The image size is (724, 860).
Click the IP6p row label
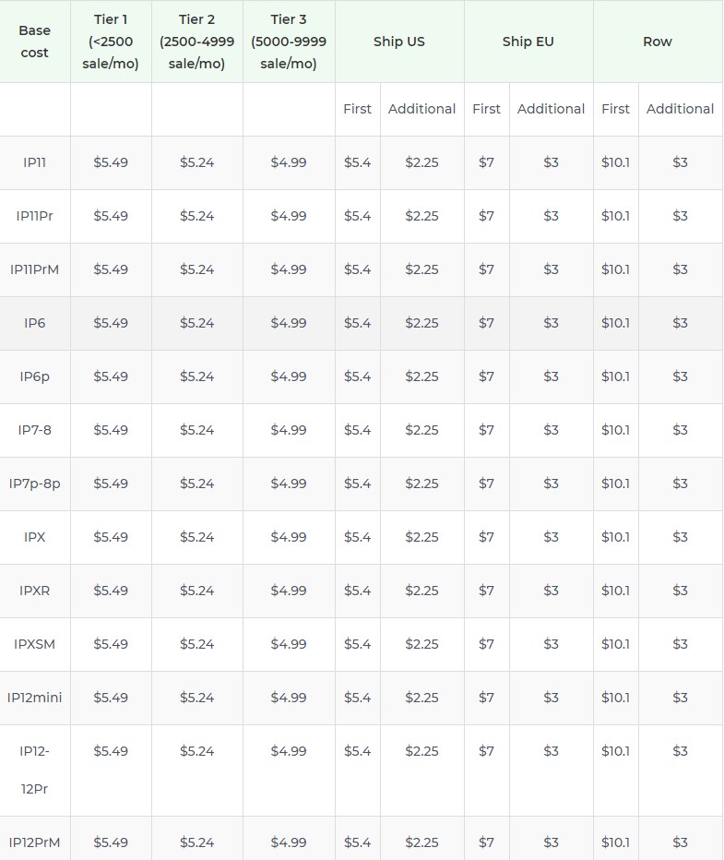34,376
